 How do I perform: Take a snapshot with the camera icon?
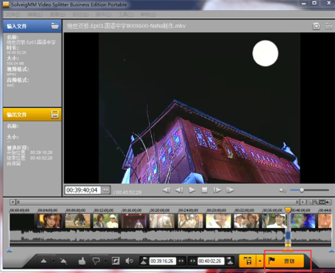tap(316, 26)
